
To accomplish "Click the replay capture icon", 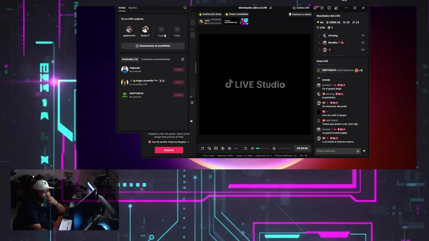I will tap(230, 148).
